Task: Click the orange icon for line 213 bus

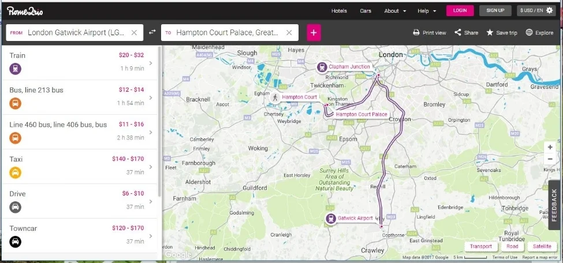Action: [16, 103]
